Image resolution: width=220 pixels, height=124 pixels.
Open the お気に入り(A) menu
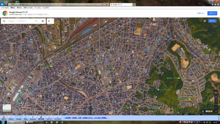(28, 8)
